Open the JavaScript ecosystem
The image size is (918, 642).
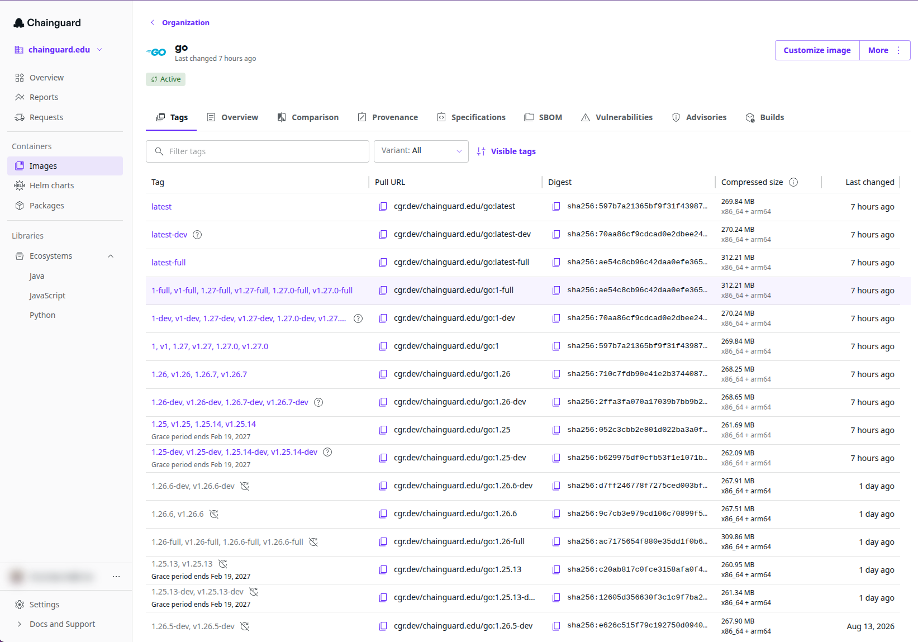coord(47,296)
